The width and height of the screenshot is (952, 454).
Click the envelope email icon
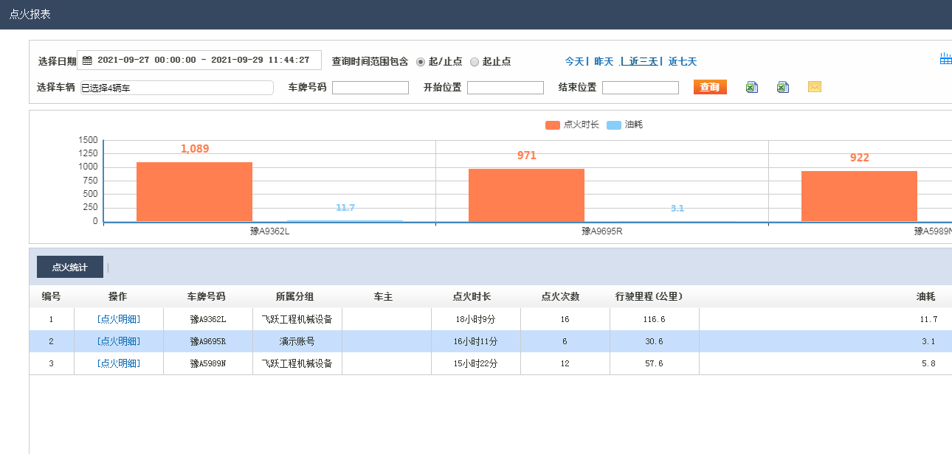(x=814, y=87)
